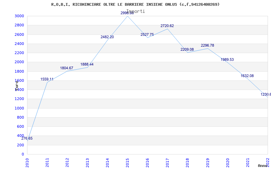Select the 2000 y-axis tick label

[20, 62]
